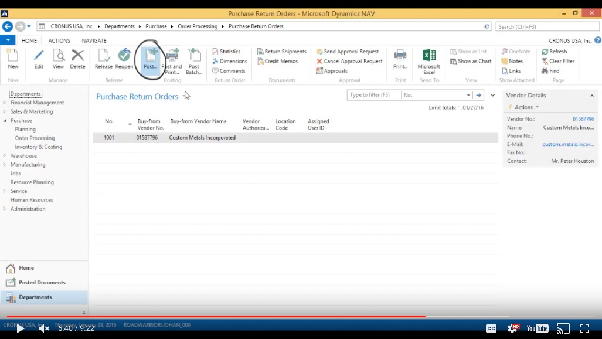
Task: Click the Post Batch icon
Action: 194,62
